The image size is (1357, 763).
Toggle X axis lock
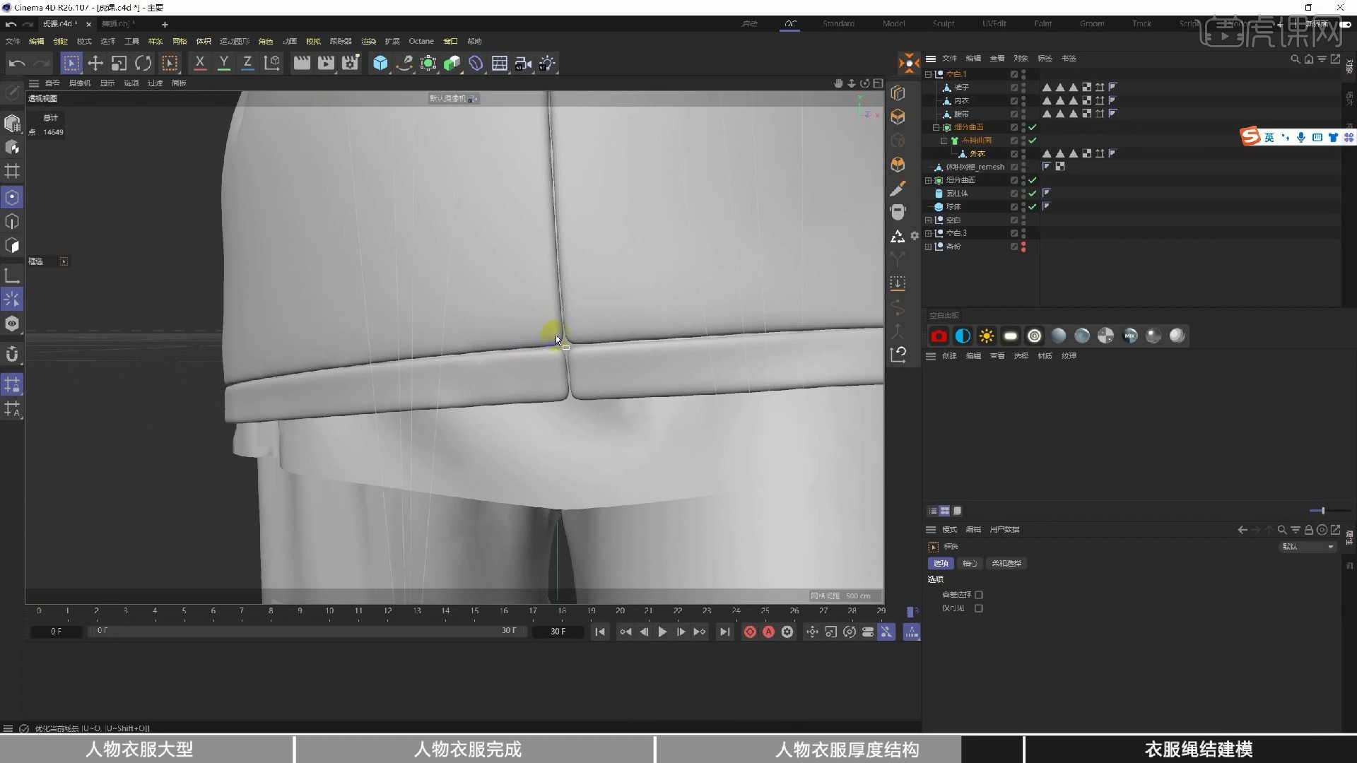[x=200, y=64]
